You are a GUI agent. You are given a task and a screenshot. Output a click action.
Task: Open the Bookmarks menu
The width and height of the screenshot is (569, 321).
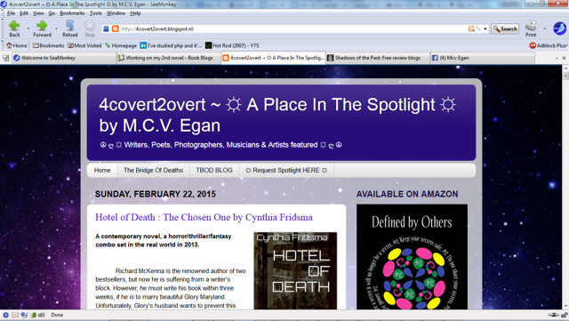coord(72,13)
